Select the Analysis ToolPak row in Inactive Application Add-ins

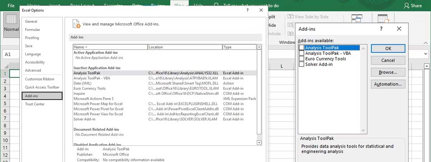pyautogui.click(x=165, y=73)
